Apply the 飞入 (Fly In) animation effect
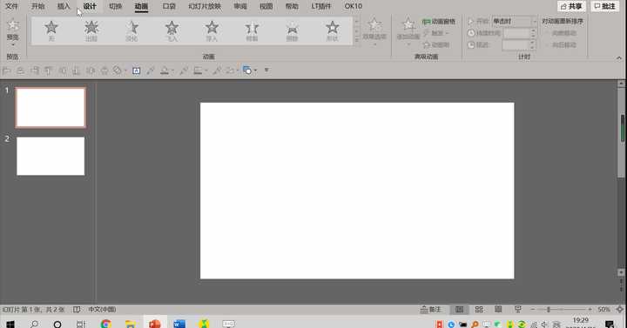 click(x=172, y=30)
